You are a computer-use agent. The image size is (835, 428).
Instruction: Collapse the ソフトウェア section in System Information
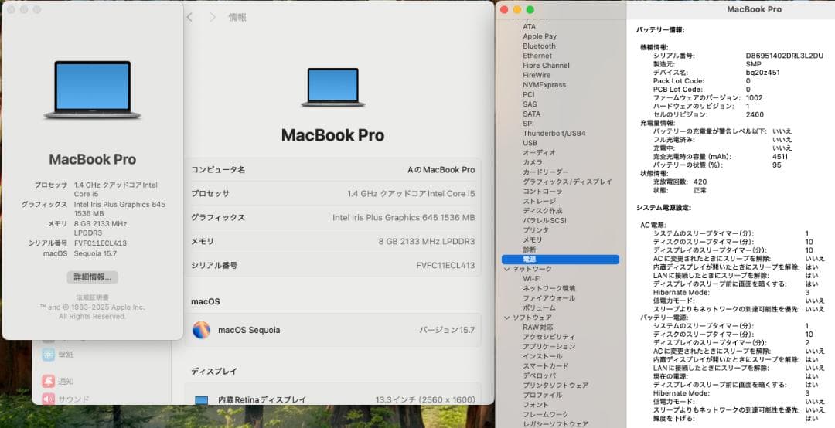tap(507, 318)
